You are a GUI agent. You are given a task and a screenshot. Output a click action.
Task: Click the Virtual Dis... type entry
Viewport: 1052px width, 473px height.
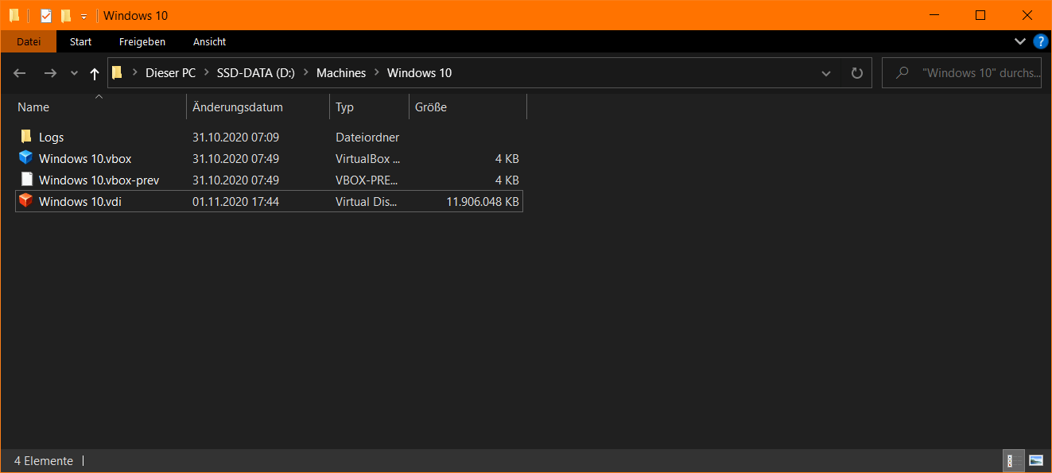367,202
